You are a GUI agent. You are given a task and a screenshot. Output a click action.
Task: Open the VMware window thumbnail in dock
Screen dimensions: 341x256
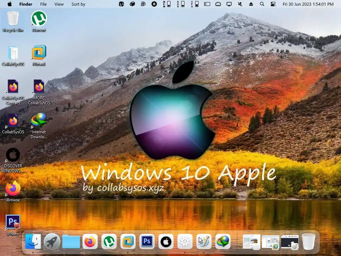[x=270, y=242]
